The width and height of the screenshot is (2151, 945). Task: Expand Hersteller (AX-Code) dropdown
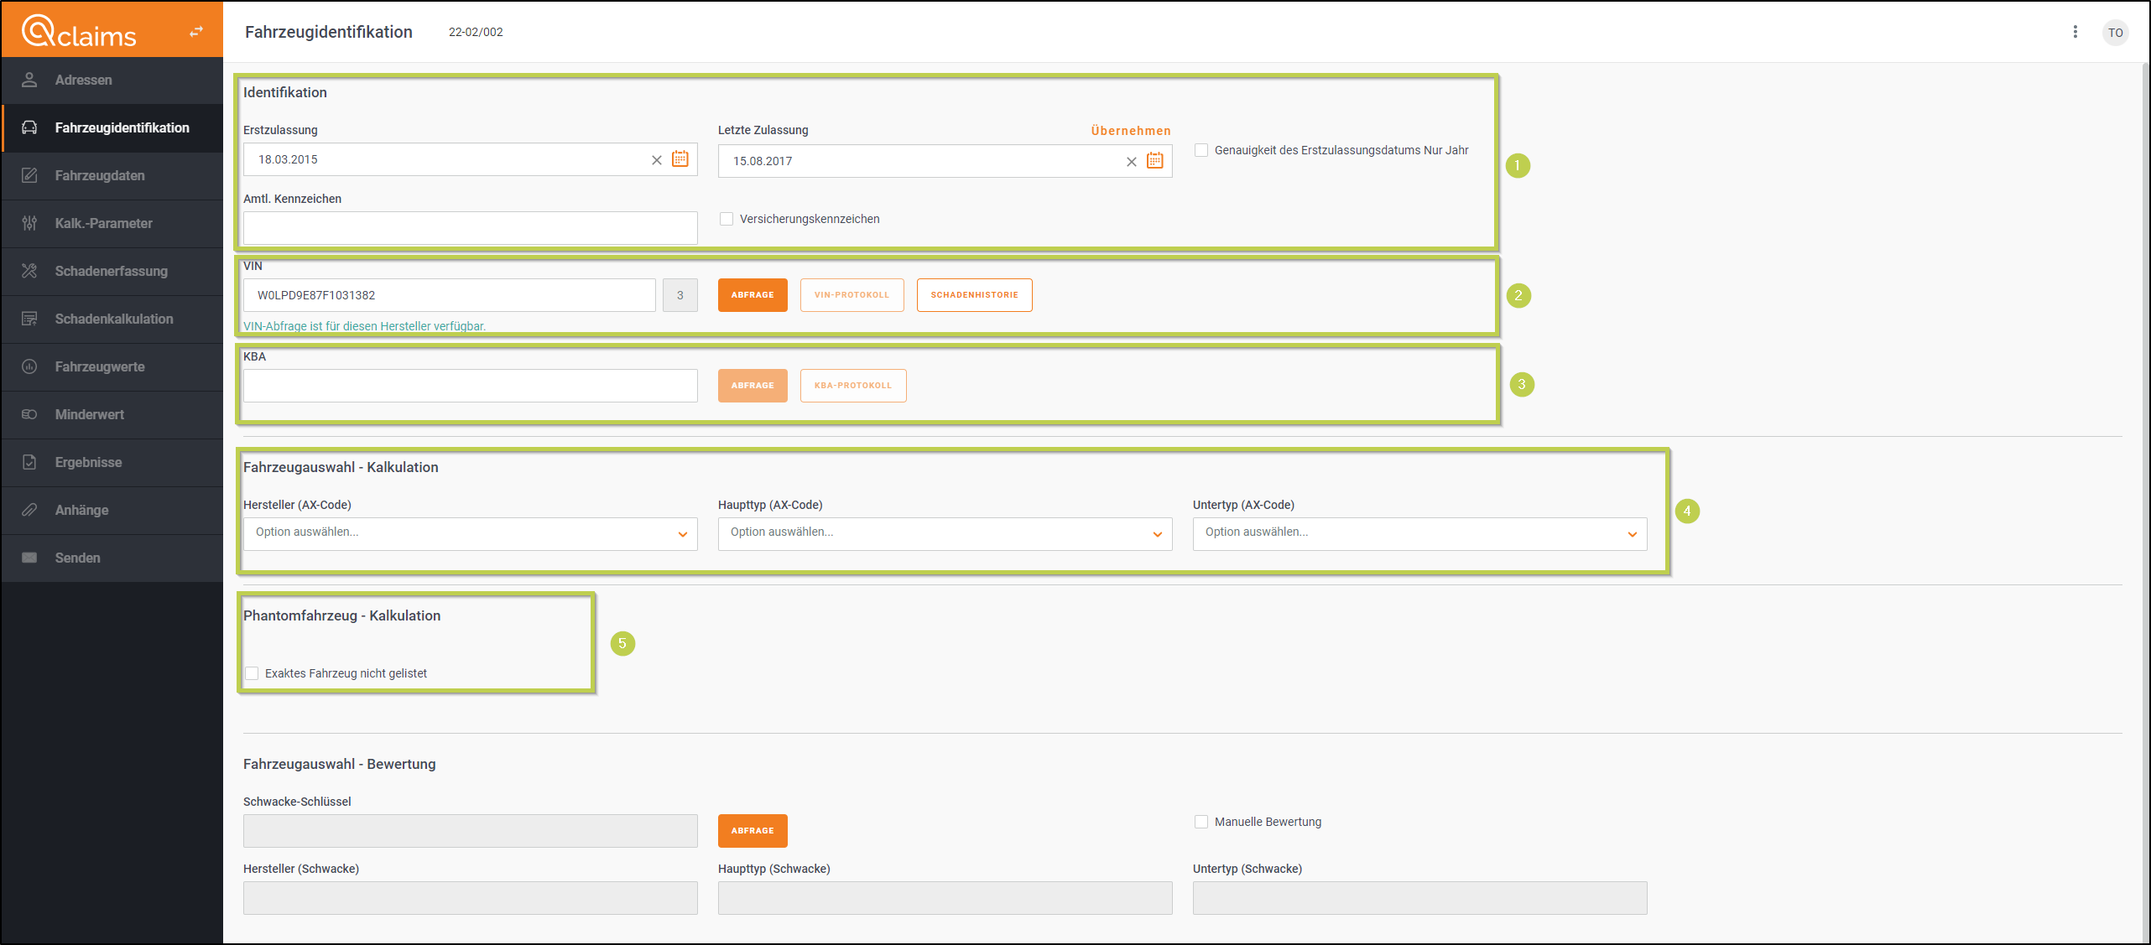[470, 533]
